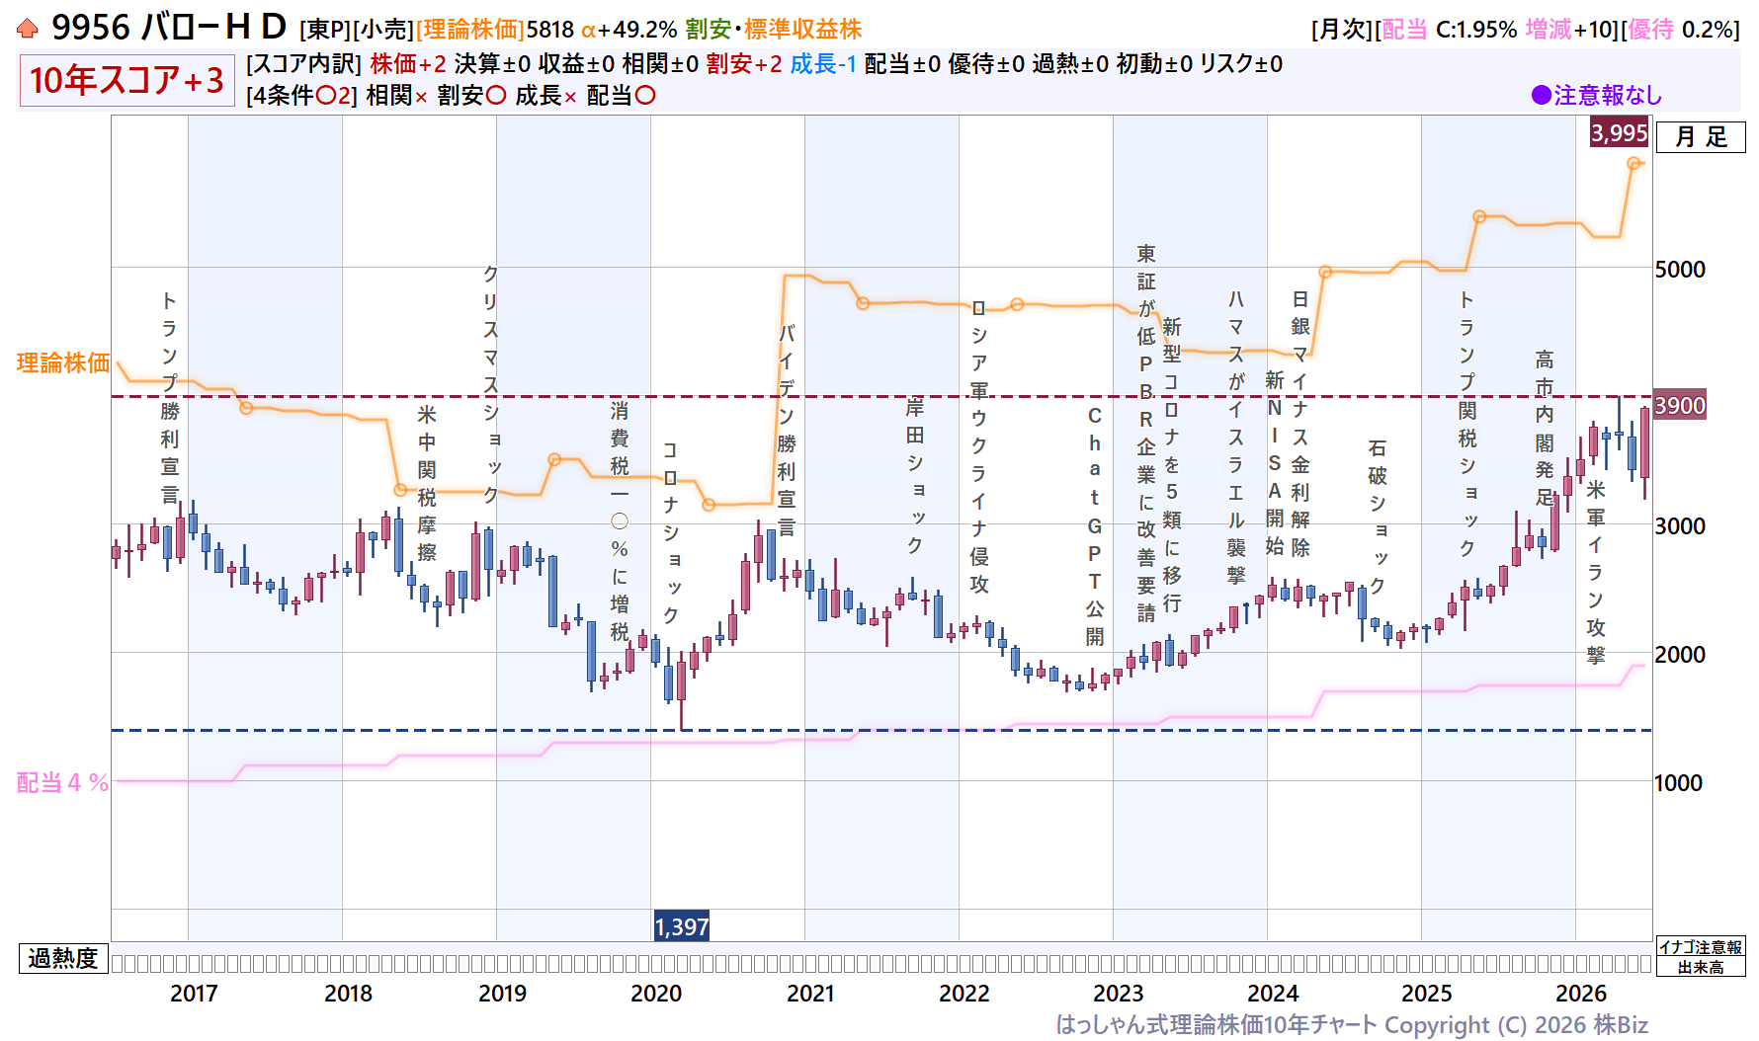Click the latest theoretical price circle marker
Image resolution: width=1759 pixels, height=1041 pixels.
coord(1633,163)
